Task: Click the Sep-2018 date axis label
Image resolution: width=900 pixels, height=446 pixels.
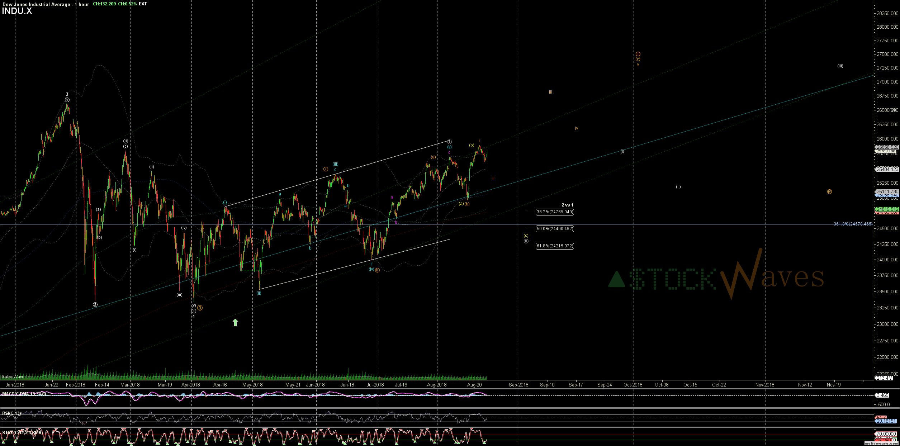Action: (518, 385)
